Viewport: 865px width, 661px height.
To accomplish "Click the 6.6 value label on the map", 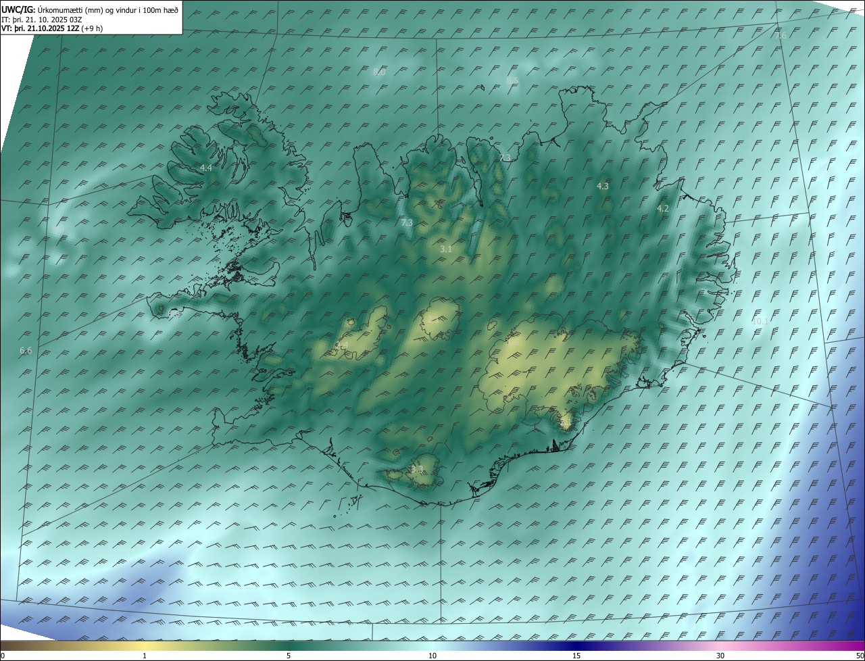I will [26, 350].
